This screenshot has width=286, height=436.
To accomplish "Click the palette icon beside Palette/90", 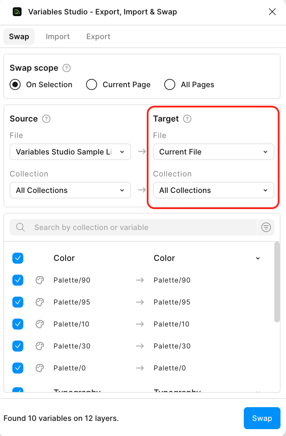I will pos(39,280).
